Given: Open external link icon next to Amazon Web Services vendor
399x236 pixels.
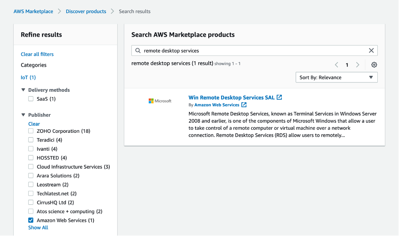Looking at the screenshot, I should coord(244,105).
